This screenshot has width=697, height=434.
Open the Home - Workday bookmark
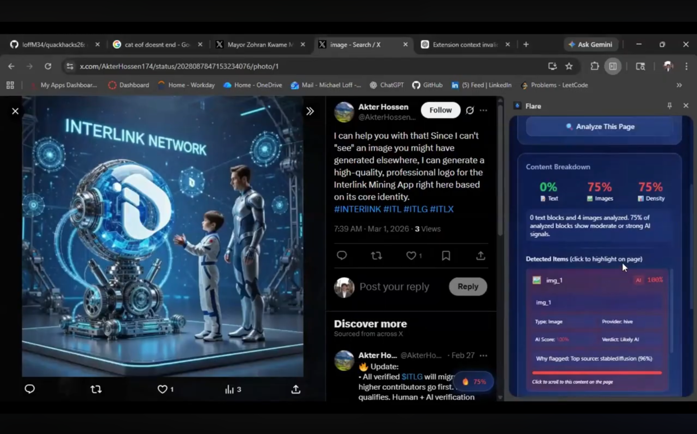(186, 85)
